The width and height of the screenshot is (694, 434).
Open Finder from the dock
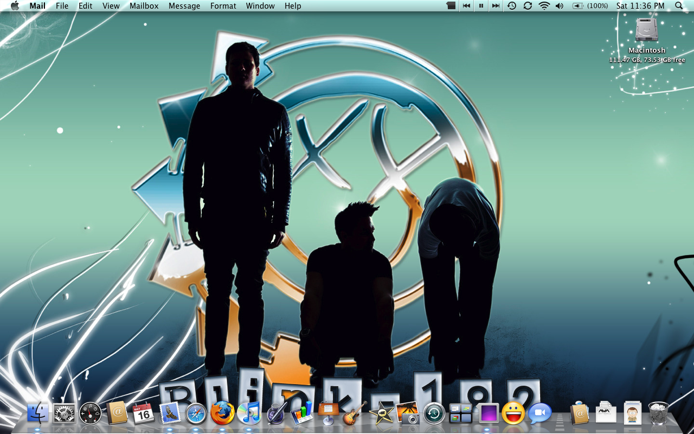click(38, 413)
